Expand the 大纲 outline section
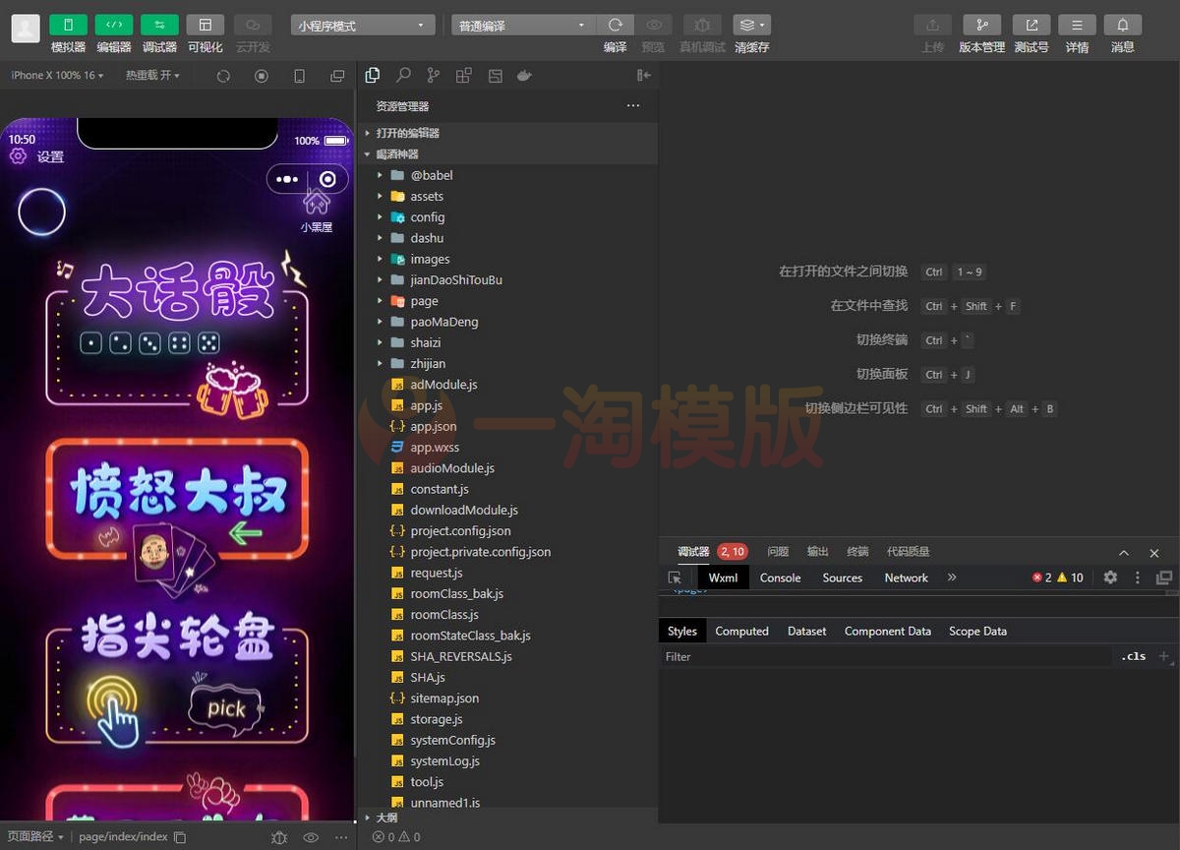 click(507, 818)
